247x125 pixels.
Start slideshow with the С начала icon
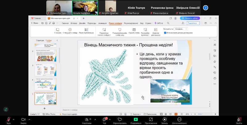pyautogui.click(x=57, y=30)
